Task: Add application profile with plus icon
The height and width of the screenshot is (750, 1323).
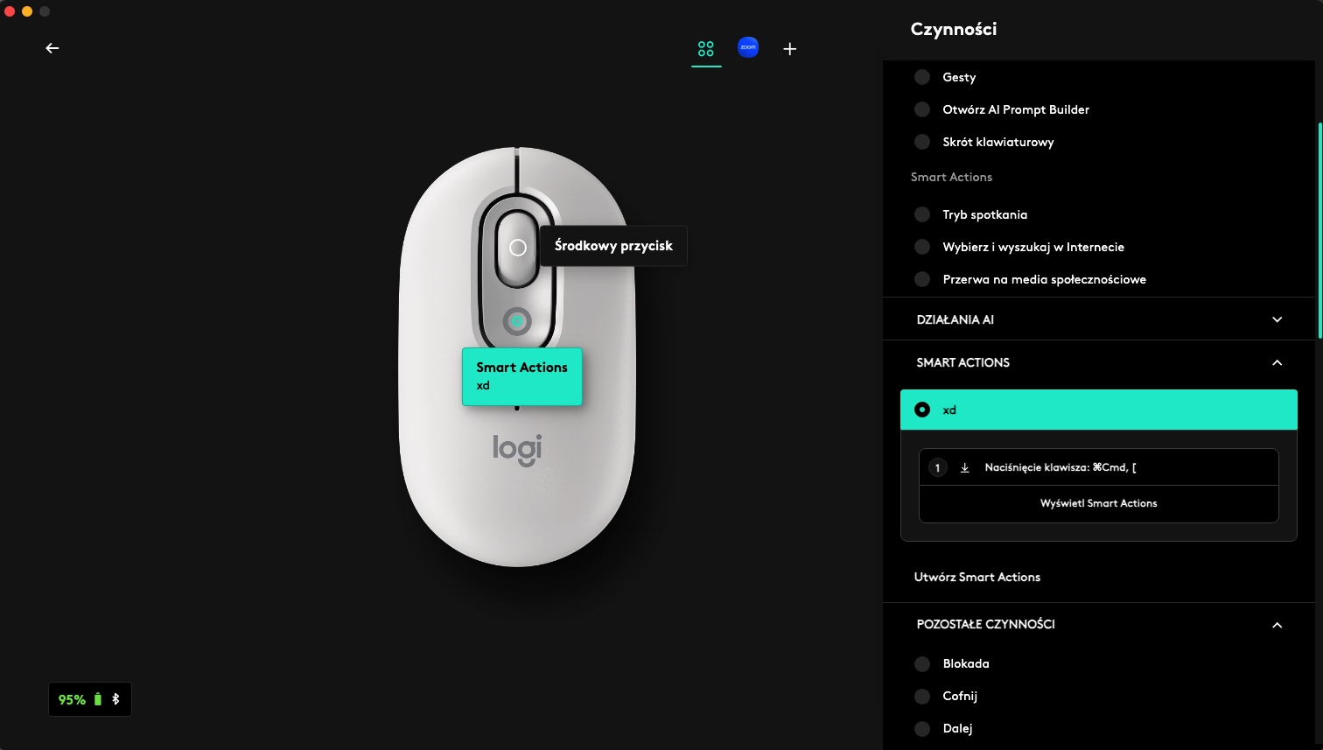Action: pos(790,49)
